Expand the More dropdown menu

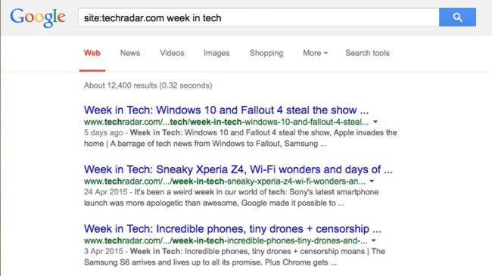[x=315, y=53]
